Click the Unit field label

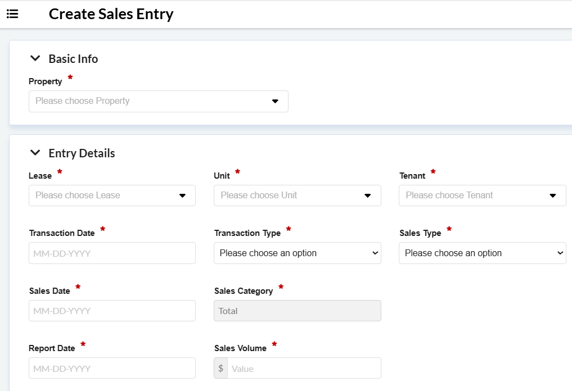tap(222, 176)
